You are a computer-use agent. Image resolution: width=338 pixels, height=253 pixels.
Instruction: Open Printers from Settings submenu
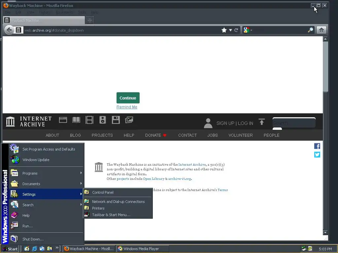[118, 208]
